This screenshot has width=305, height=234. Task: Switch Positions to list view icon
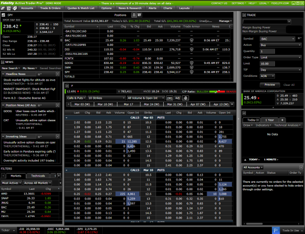134,15
